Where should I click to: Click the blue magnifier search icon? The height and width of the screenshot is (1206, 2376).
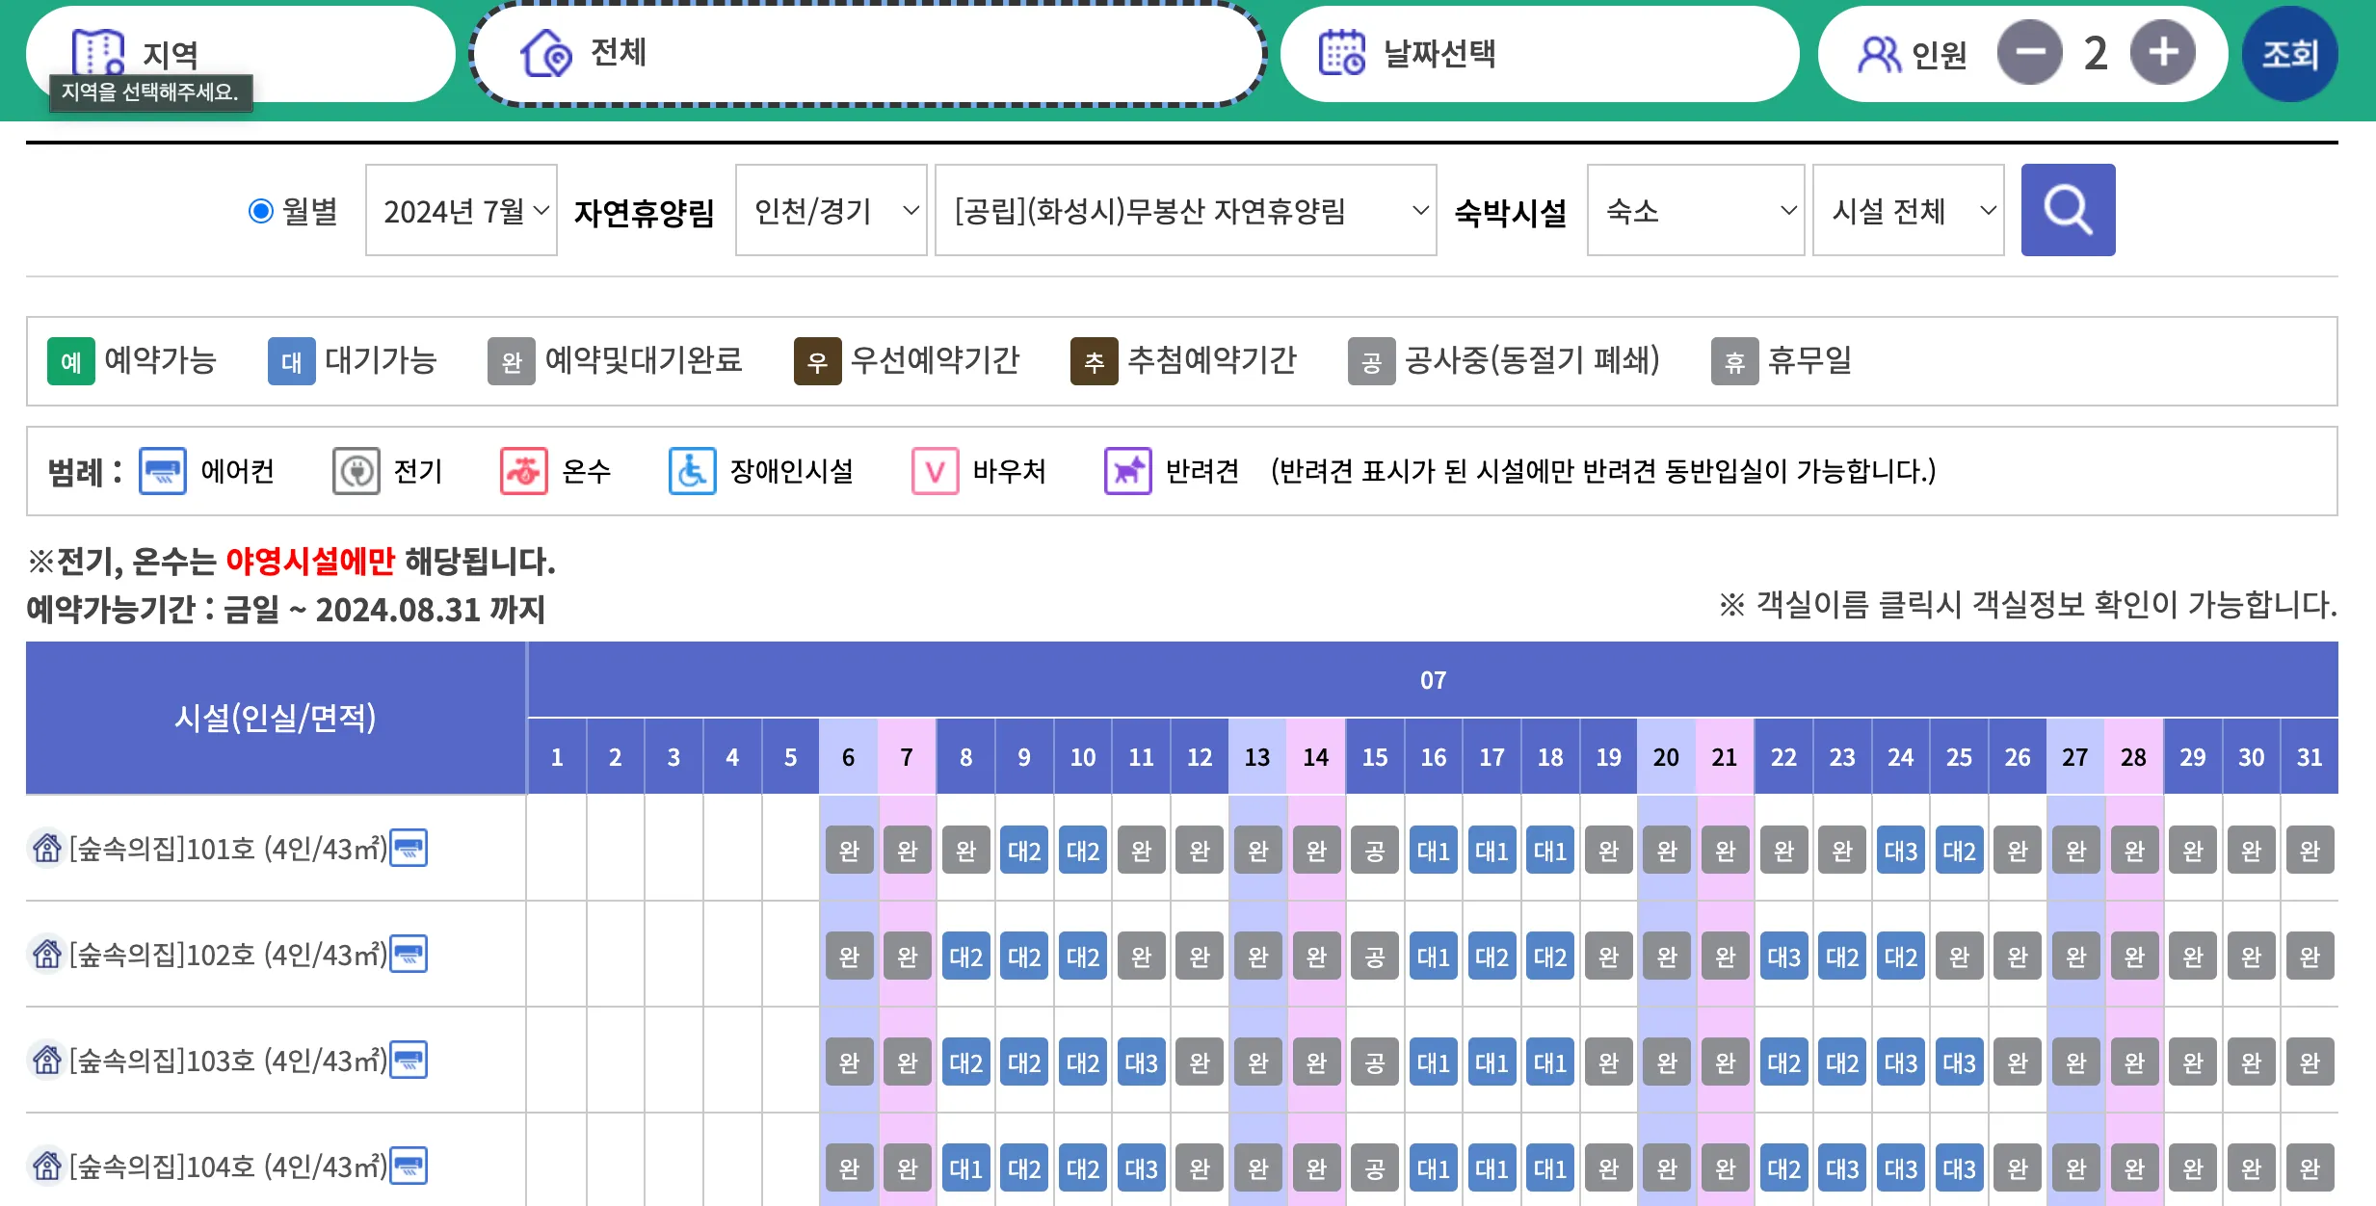pyautogui.click(x=2068, y=210)
